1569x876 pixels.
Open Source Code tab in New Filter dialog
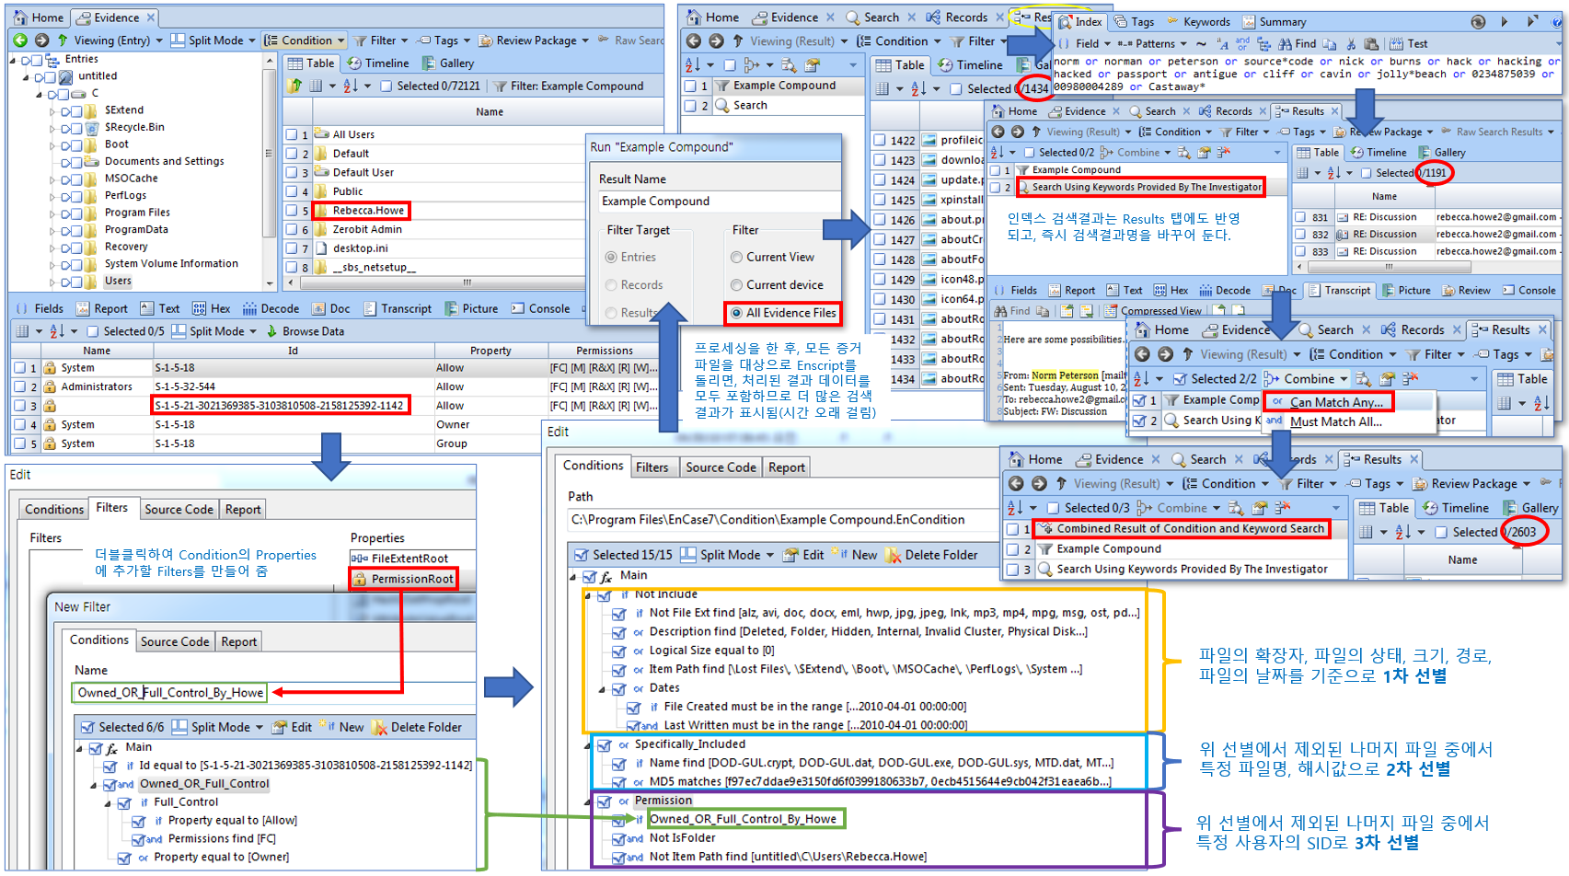(175, 641)
